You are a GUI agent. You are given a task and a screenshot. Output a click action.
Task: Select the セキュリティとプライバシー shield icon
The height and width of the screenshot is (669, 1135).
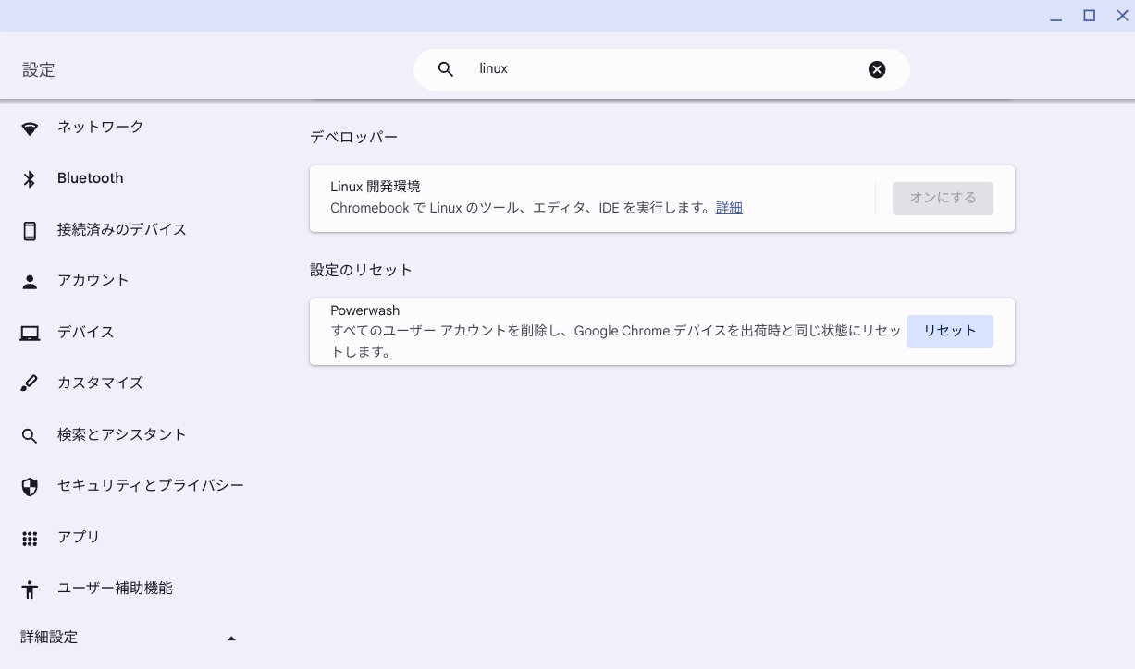click(x=30, y=486)
